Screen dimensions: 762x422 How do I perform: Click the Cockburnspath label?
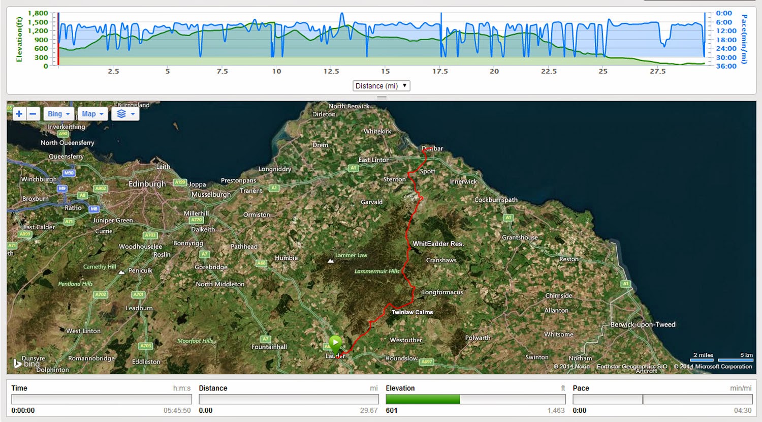coord(496,200)
